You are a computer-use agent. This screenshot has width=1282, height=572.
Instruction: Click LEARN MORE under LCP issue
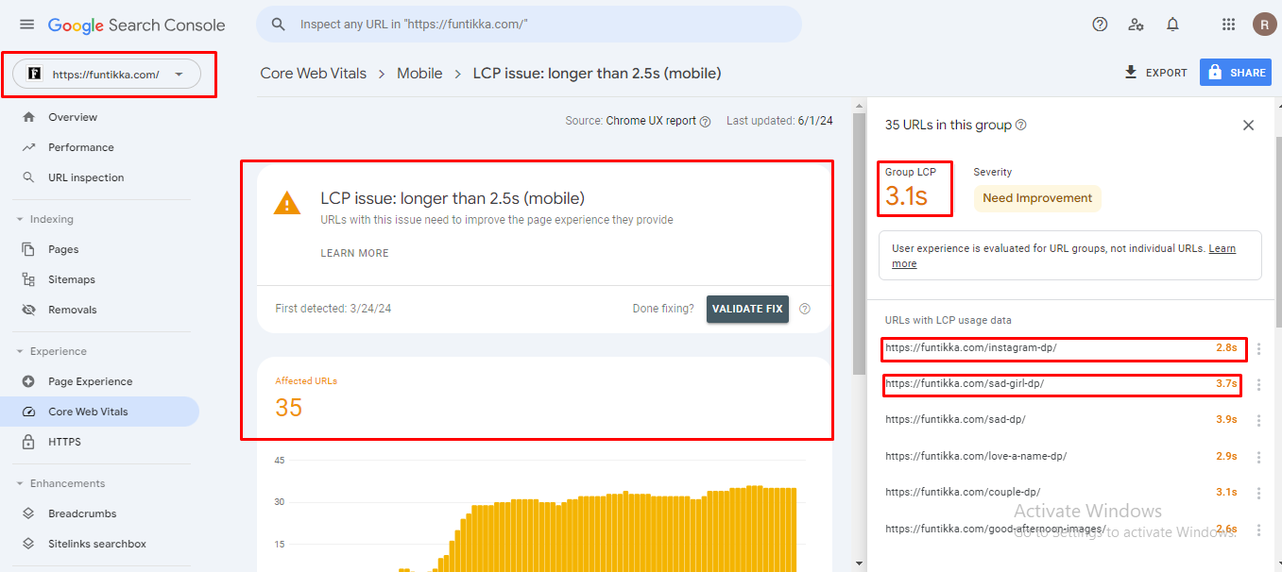point(354,253)
